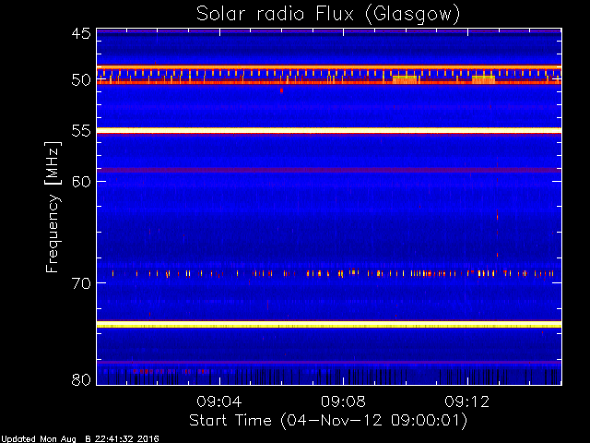Click the bright white band at 55 MHz
Viewport: 590px width, 443px height.
point(329,131)
